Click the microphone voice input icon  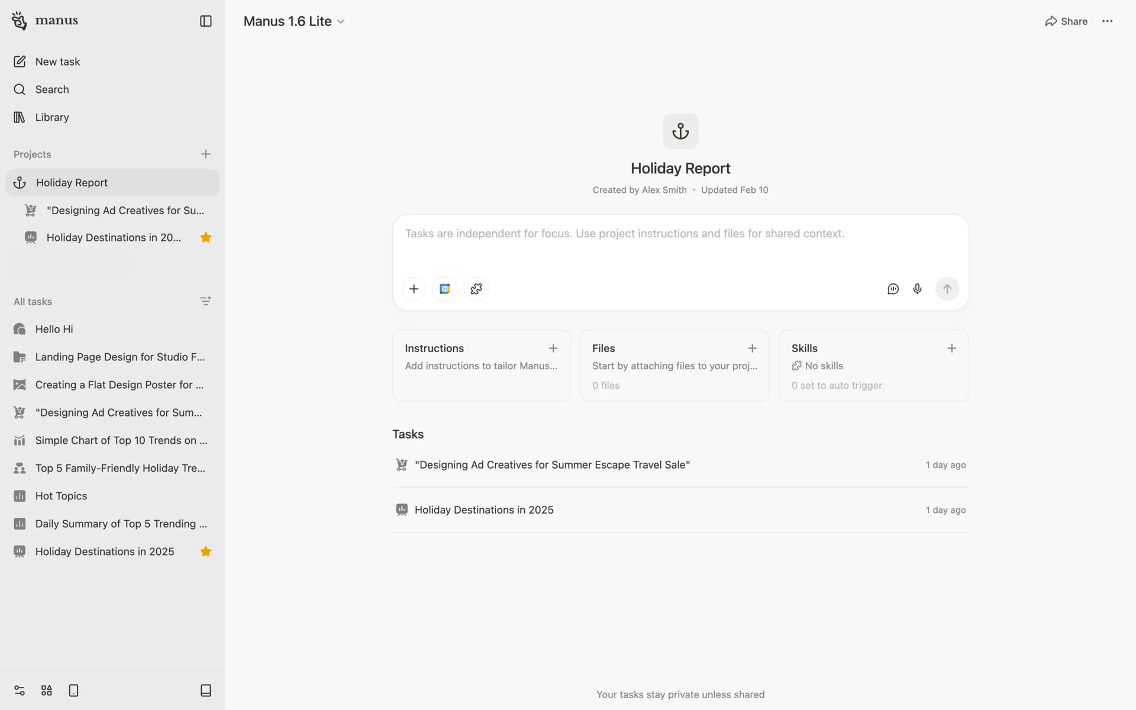coord(917,289)
